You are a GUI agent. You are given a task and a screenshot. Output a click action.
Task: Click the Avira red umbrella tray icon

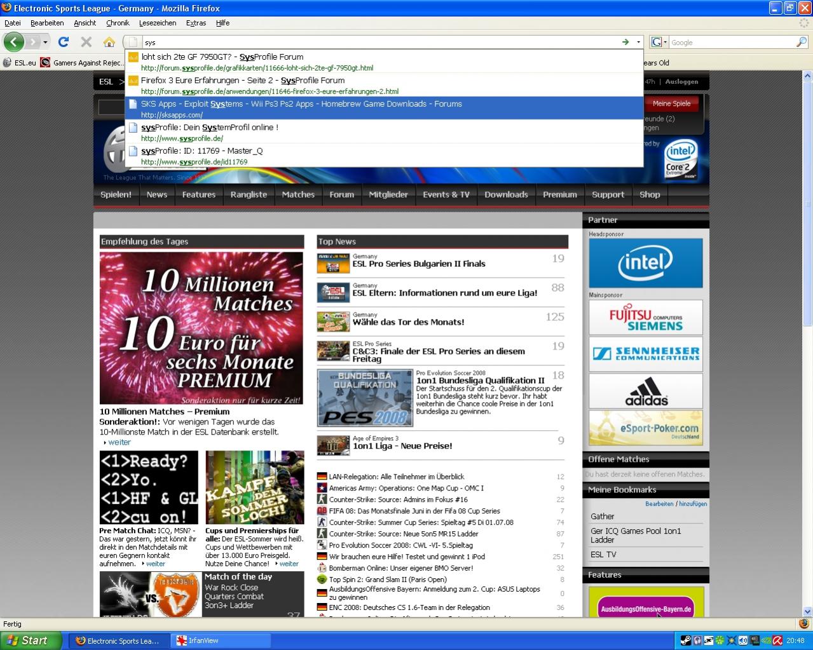click(777, 640)
